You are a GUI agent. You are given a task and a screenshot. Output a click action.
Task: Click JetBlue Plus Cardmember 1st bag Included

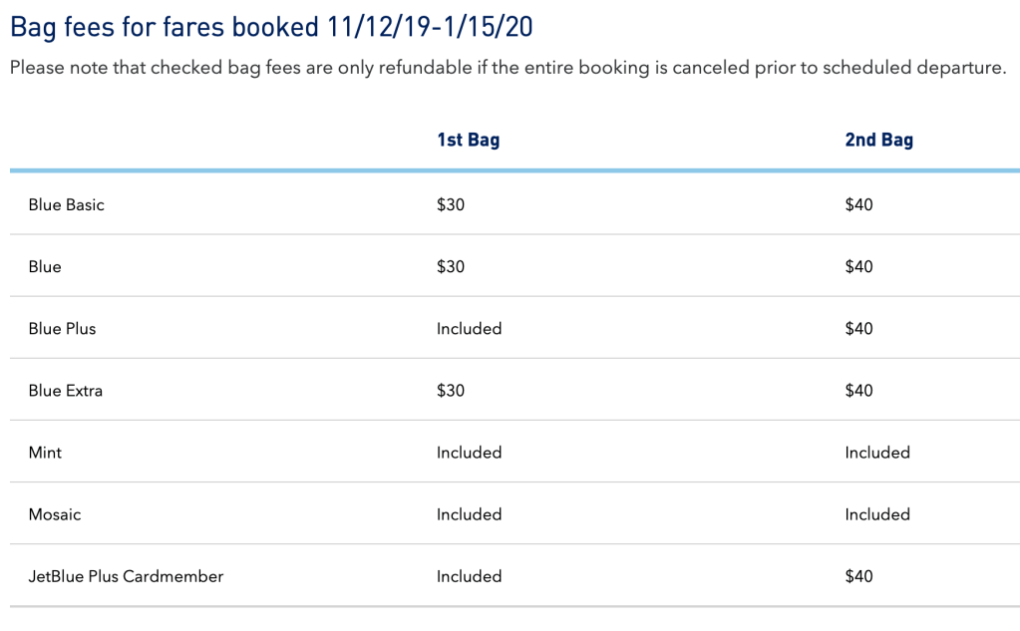point(469,576)
